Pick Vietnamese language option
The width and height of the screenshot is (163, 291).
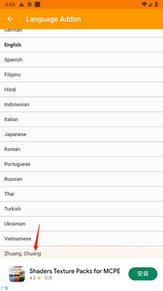coord(81,239)
